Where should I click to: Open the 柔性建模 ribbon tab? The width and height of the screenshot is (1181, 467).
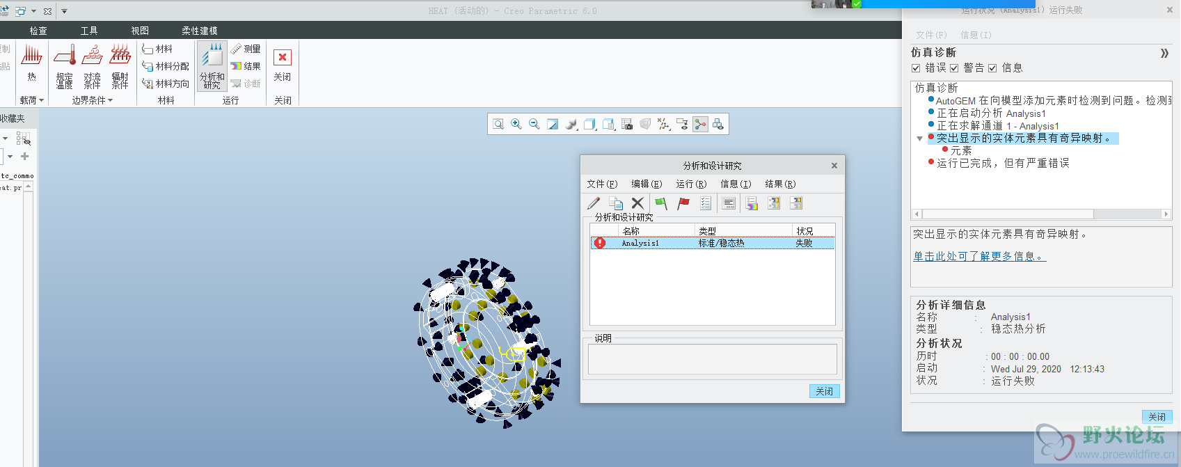(x=200, y=31)
